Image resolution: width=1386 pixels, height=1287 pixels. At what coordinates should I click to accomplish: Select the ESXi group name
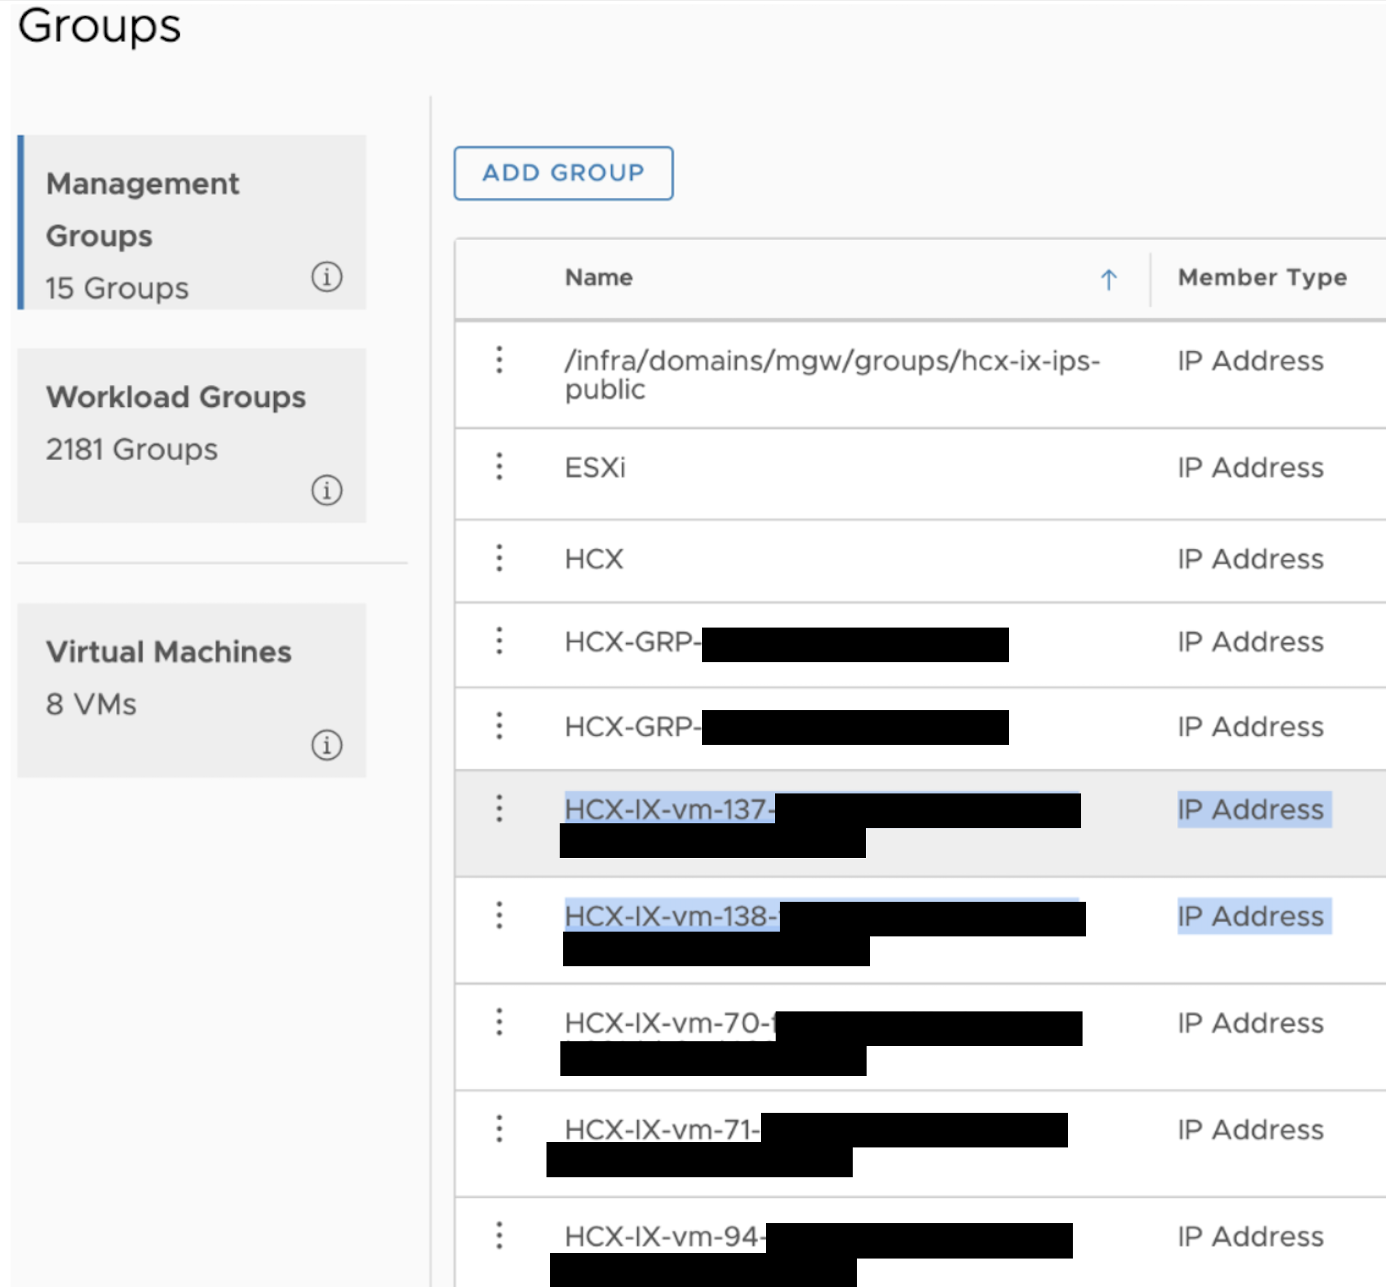pyautogui.click(x=595, y=467)
